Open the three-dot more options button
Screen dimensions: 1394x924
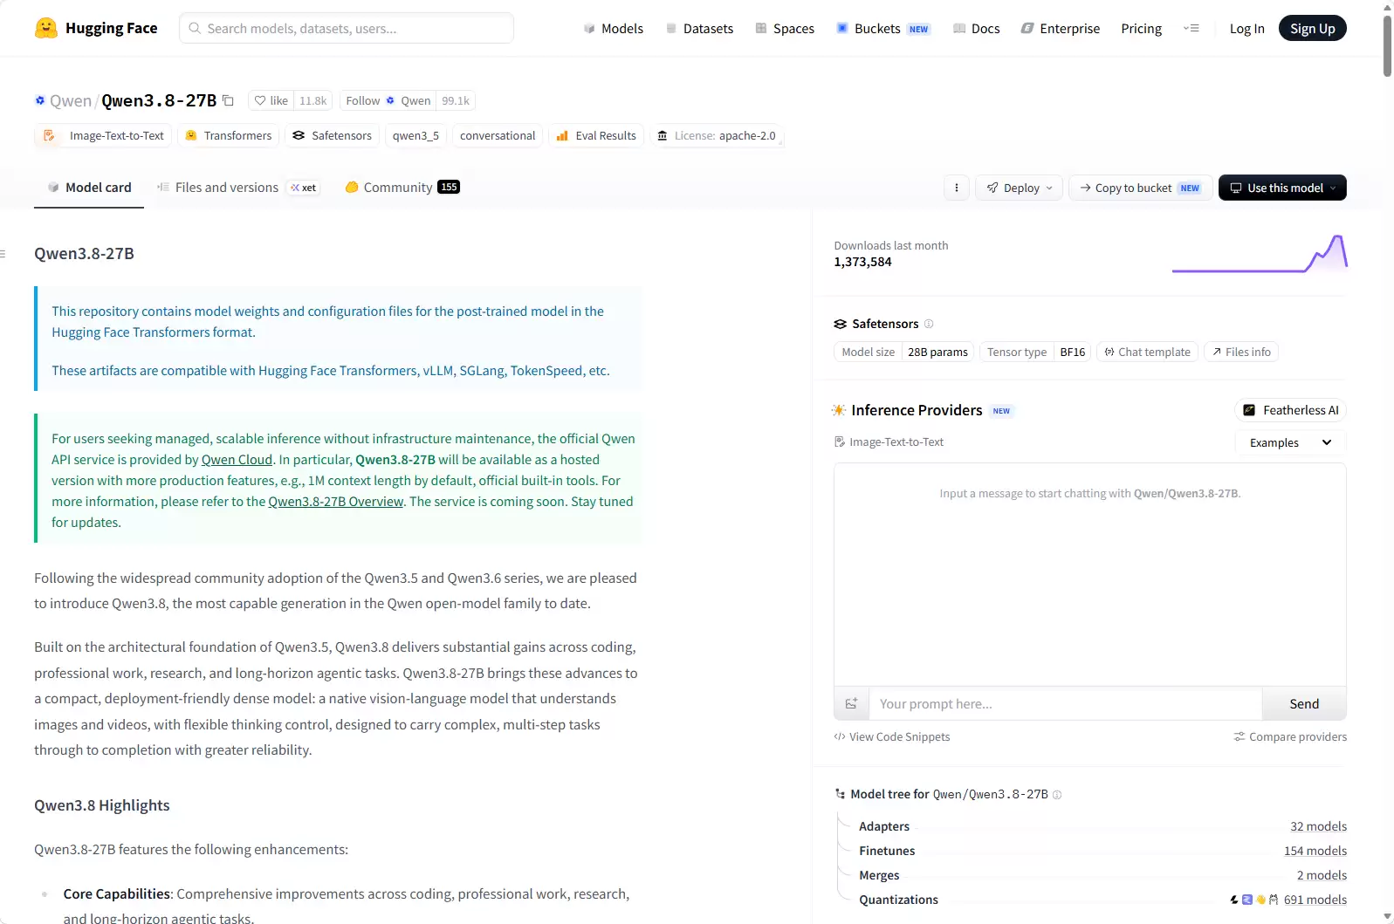tap(957, 188)
